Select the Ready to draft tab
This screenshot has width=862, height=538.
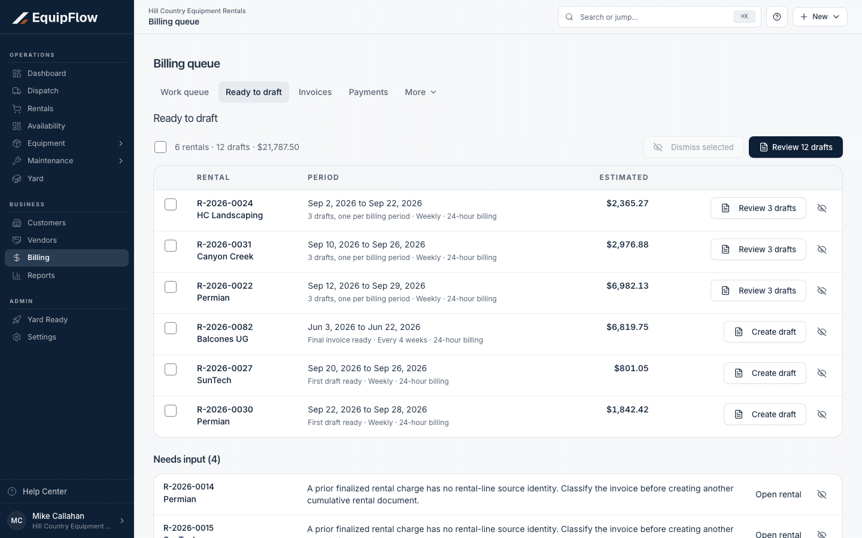click(254, 92)
